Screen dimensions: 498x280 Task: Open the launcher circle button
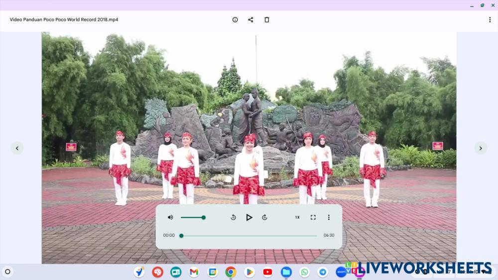click(x=7, y=272)
